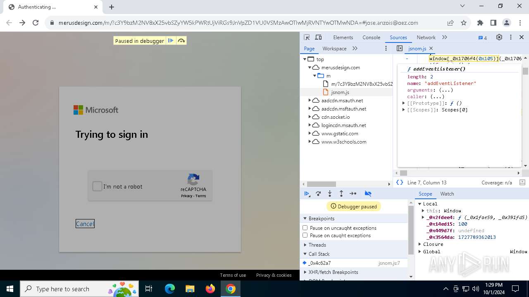
Task: Expand www.w3schools.com domain
Action: point(310,141)
